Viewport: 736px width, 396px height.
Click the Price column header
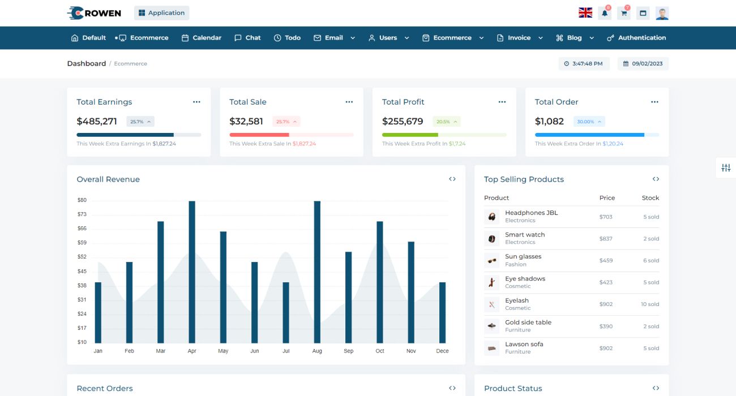click(x=607, y=198)
